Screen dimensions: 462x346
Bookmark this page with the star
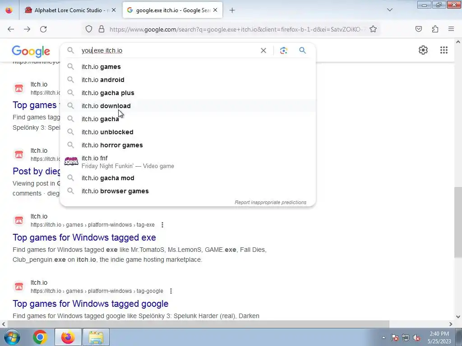pos(373,29)
